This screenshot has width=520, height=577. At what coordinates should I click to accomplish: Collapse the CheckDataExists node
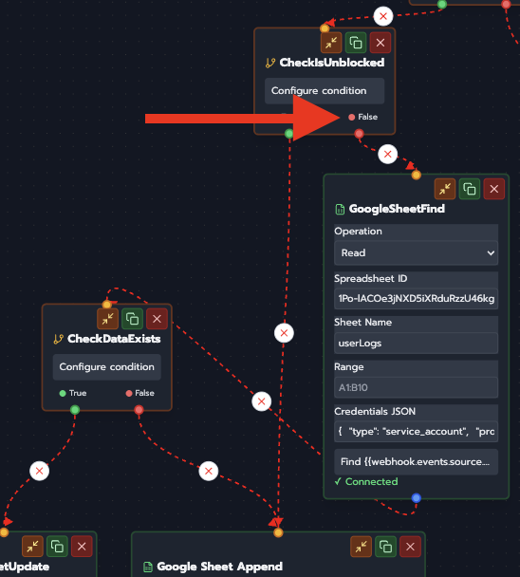tap(107, 319)
